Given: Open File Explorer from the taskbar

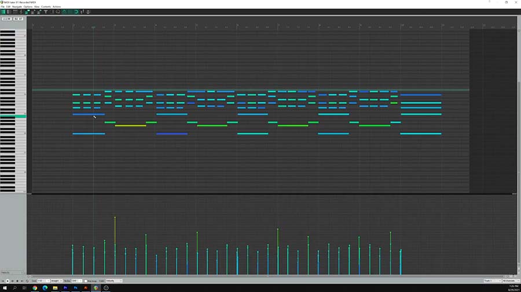Looking at the screenshot, I should coord(55,288).
